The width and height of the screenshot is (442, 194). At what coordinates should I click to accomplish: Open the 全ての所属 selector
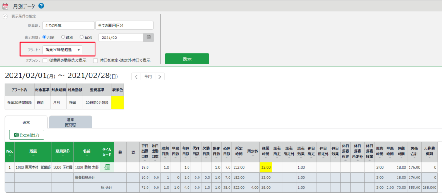tap(68, 25)
